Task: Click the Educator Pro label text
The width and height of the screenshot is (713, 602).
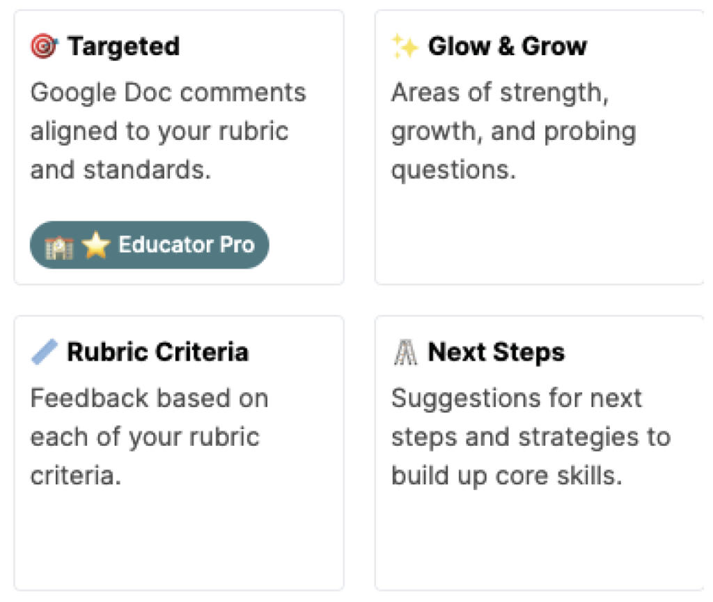Action: 187,245
